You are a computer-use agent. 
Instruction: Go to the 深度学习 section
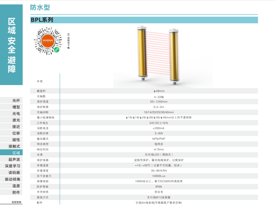point(13,166)
